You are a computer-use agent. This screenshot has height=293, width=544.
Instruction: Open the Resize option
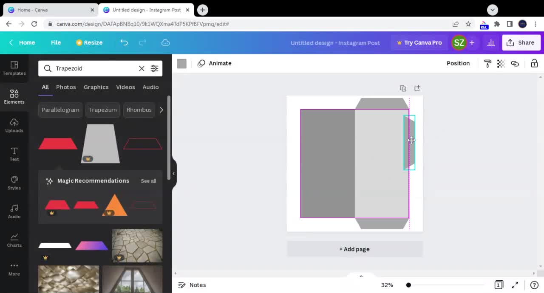[89, 42]
